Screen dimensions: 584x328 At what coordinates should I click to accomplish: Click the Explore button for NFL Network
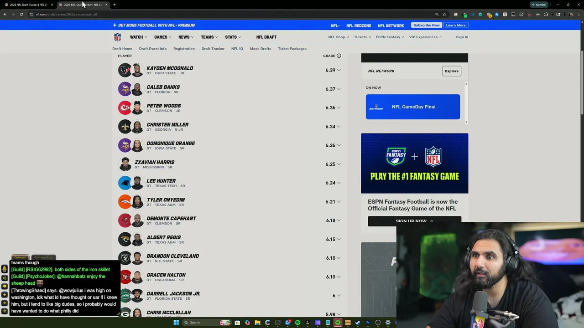click(452, 71)
